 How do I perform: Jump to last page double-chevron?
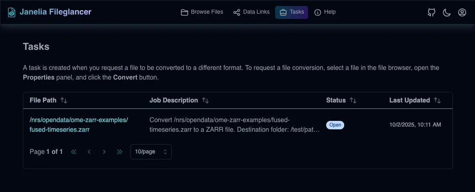click(120, 152)
